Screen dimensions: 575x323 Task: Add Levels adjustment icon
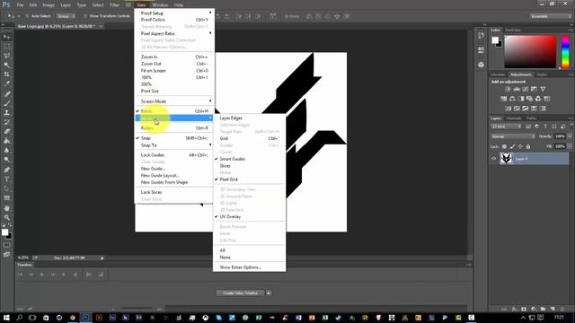[x=517, y=89]
